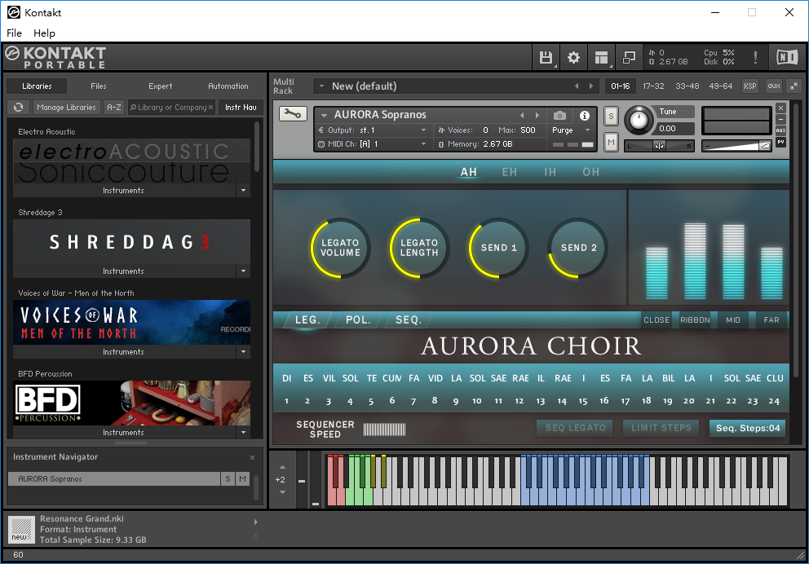
Task: Click the exclamation warning icon
Action: point(755,57)
